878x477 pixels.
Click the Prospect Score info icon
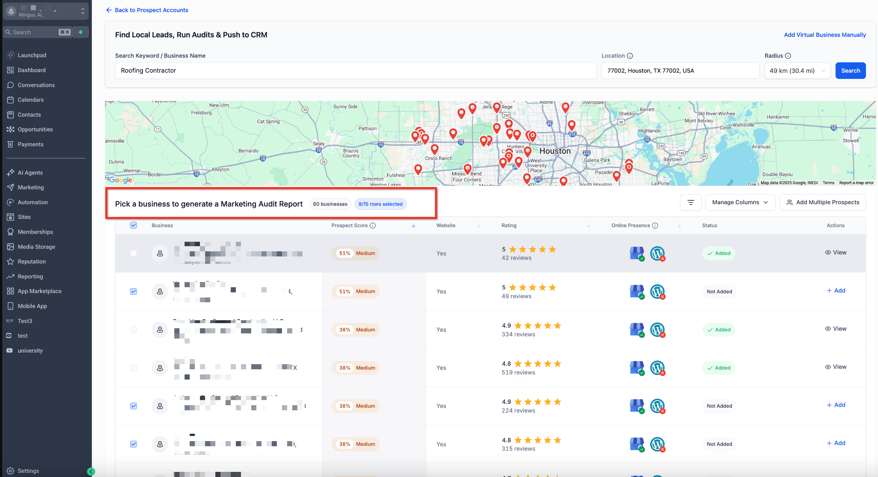coord(373,225)
